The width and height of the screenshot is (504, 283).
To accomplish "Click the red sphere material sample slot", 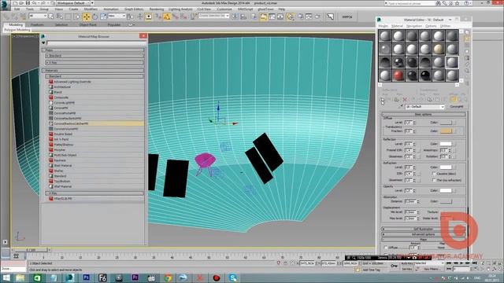I will (x=398, y=75).
